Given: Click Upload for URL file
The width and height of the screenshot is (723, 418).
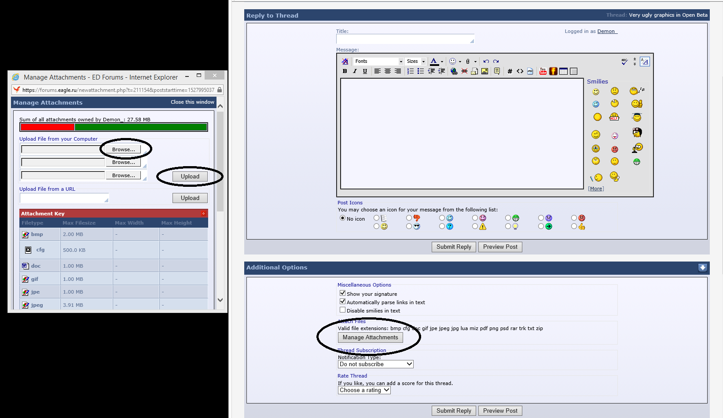Looking at the screenshot, I should click(190, 198).
